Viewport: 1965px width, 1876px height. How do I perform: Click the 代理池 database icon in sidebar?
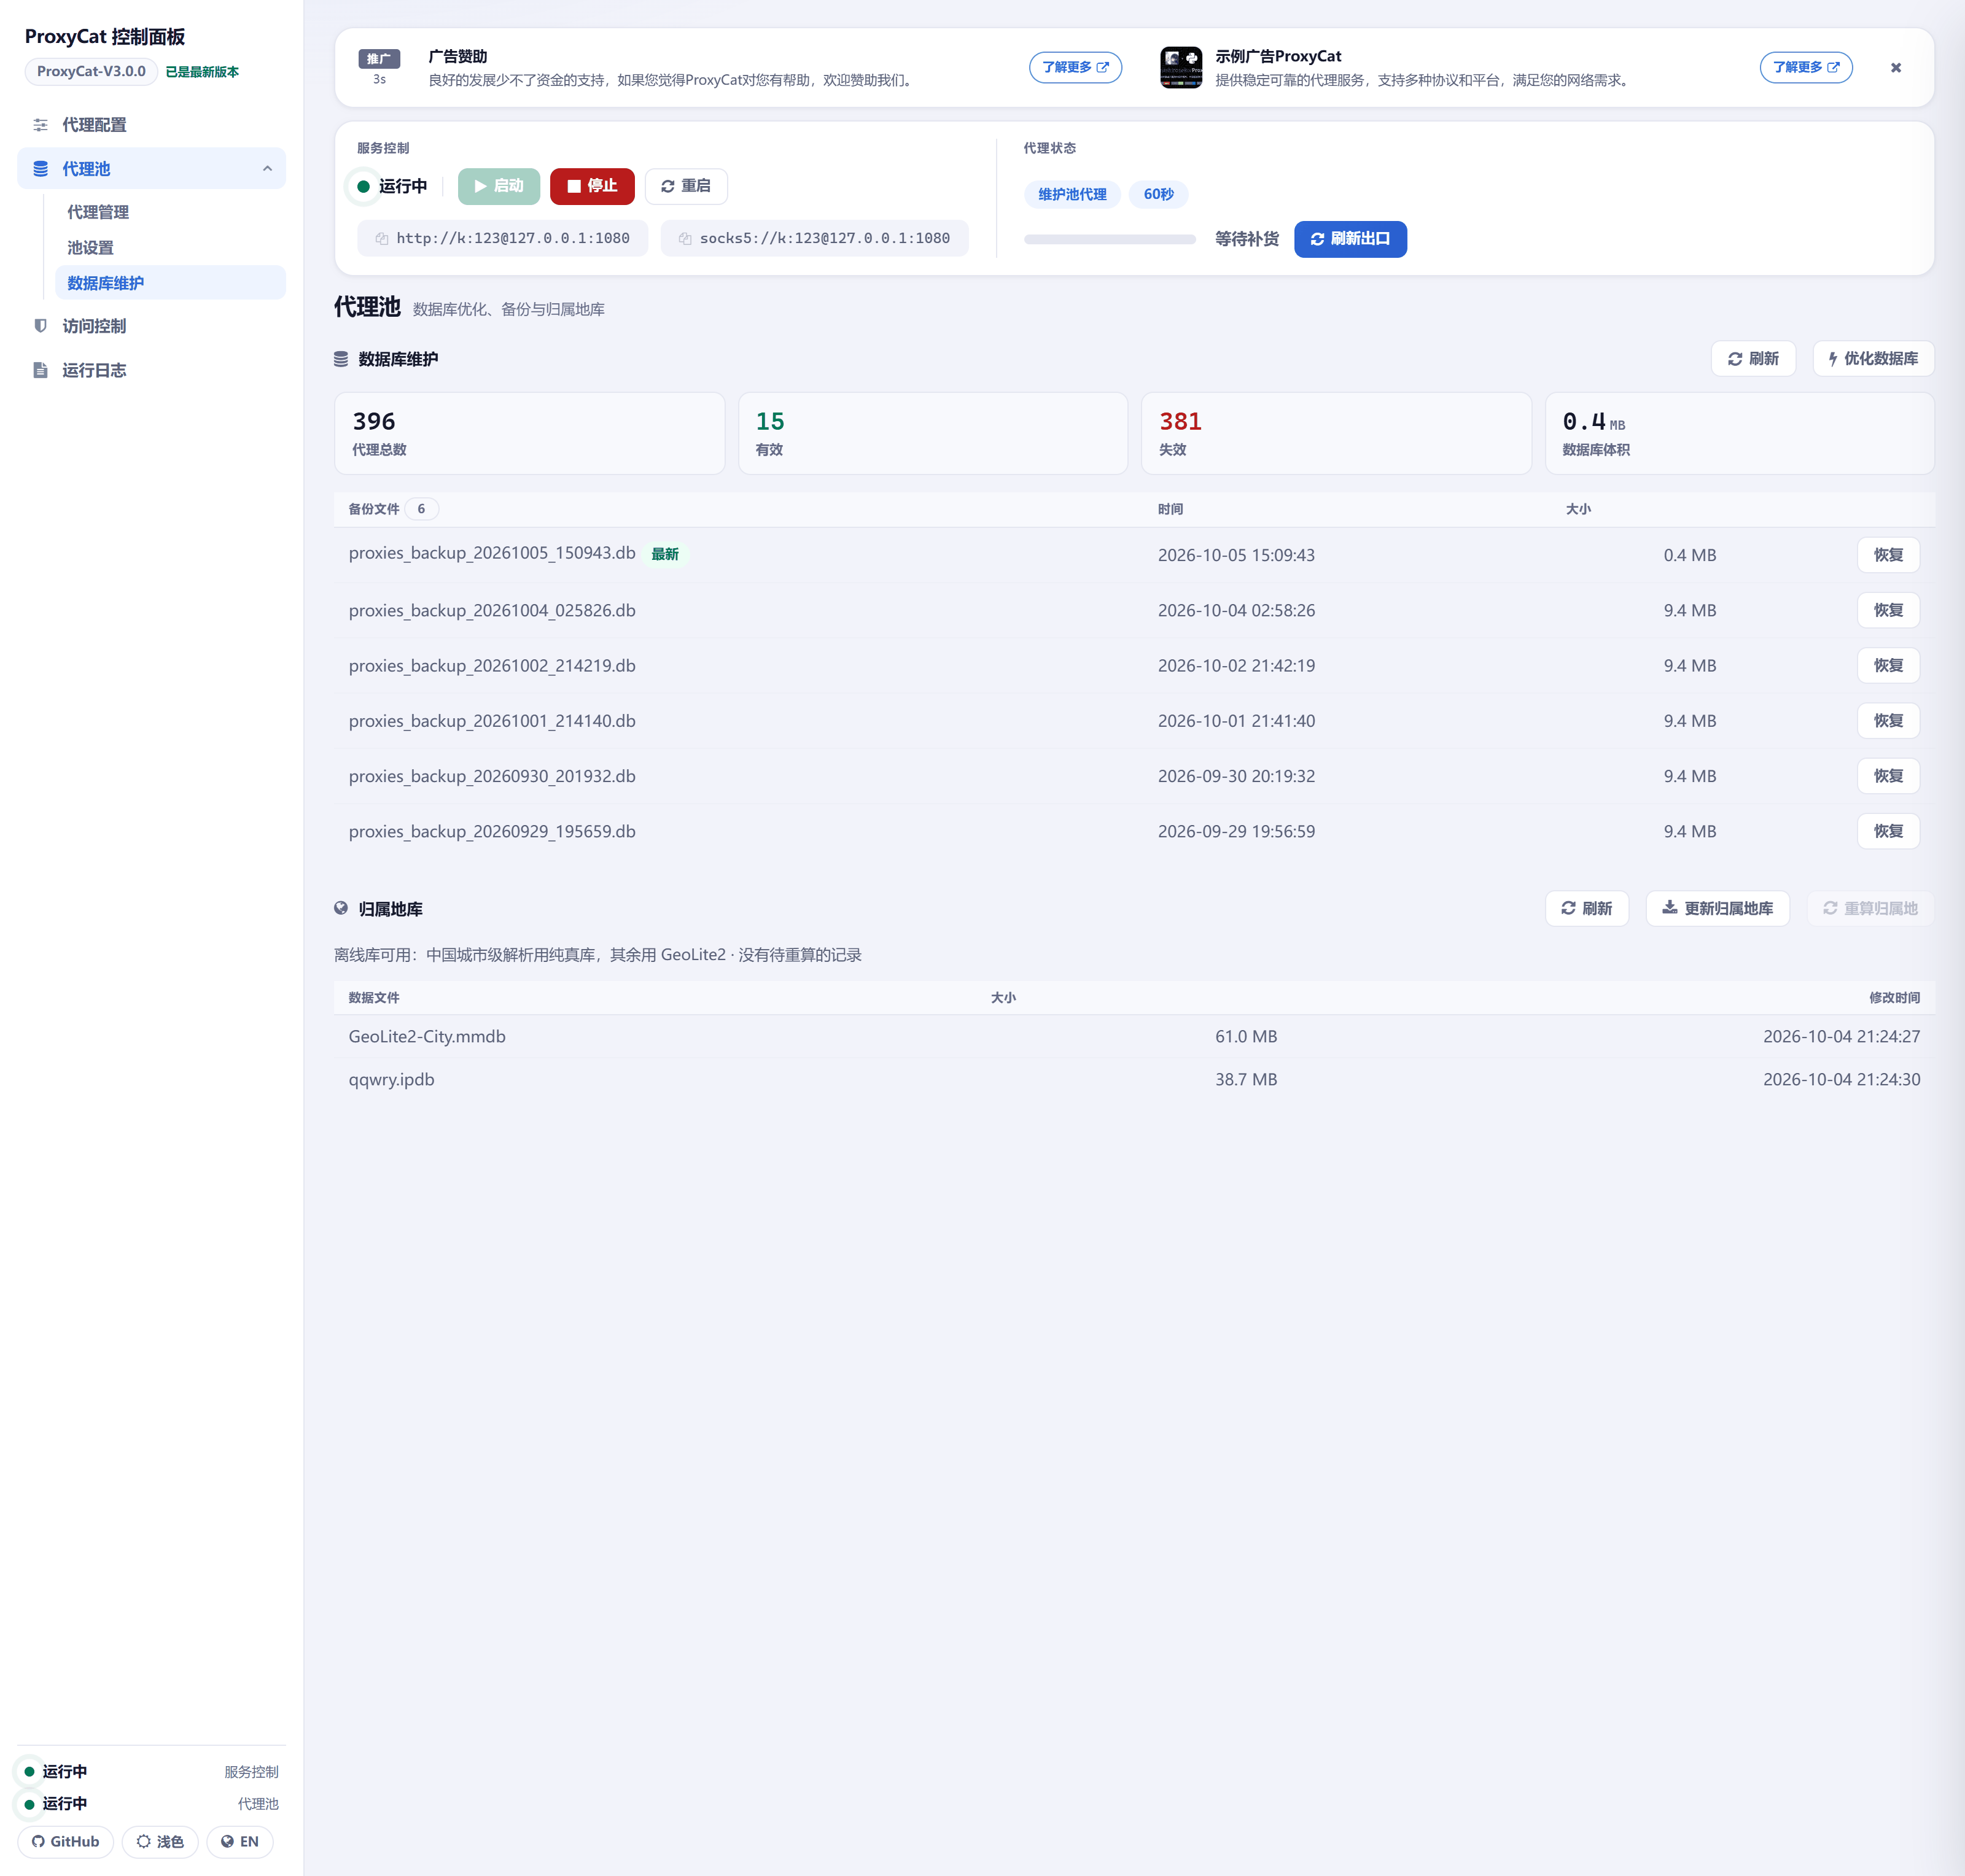[x=40, y=169]
